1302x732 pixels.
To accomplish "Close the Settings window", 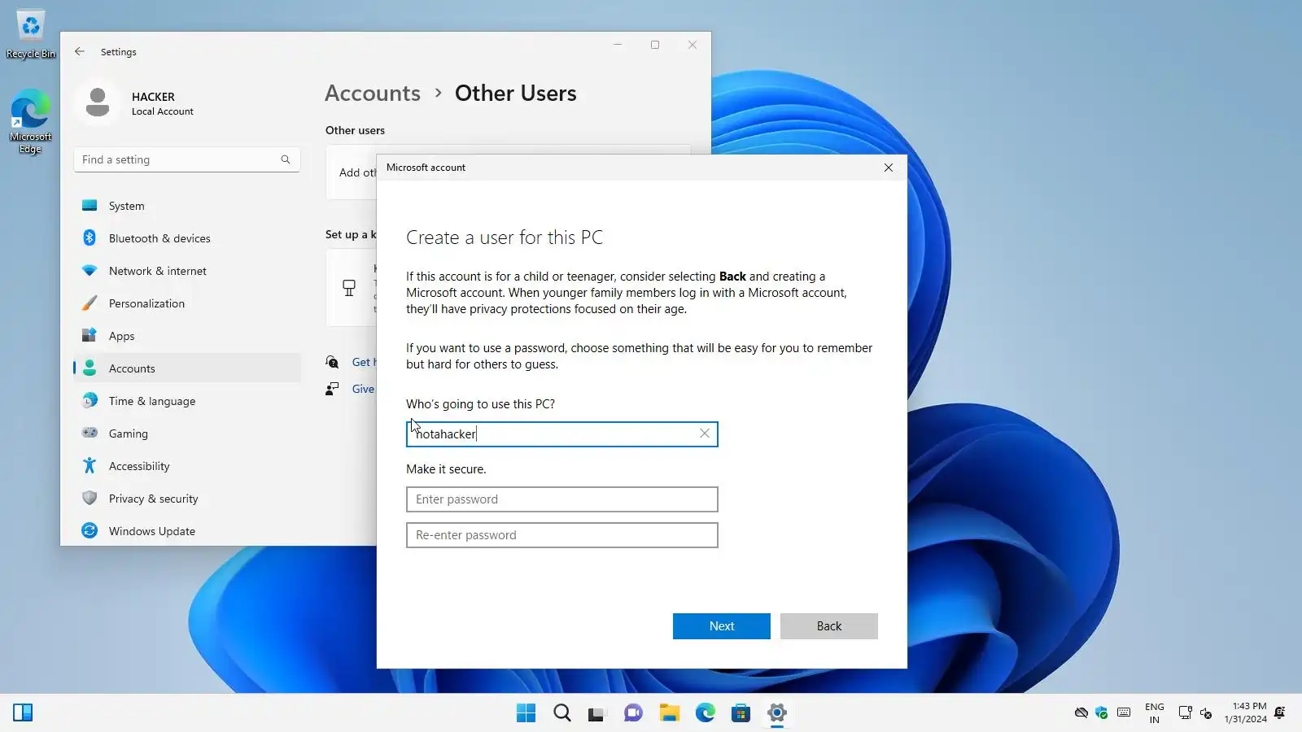I will click(693, 45).
